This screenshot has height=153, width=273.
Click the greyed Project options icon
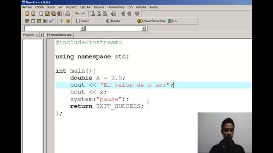137,14
